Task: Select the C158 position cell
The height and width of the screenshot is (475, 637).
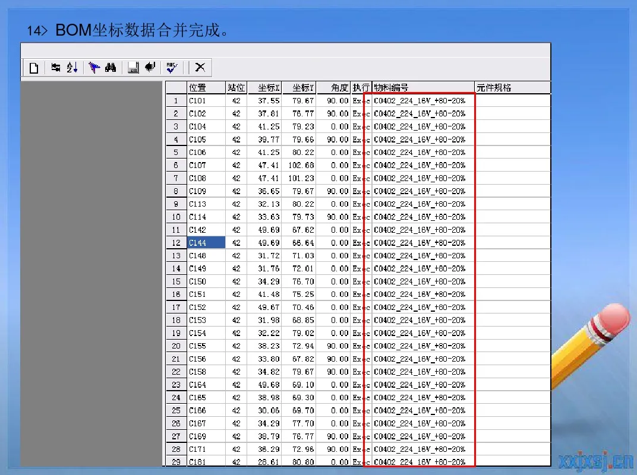Action: (206, 372)
